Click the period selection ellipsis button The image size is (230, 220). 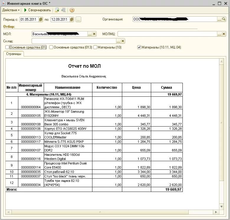78,20
